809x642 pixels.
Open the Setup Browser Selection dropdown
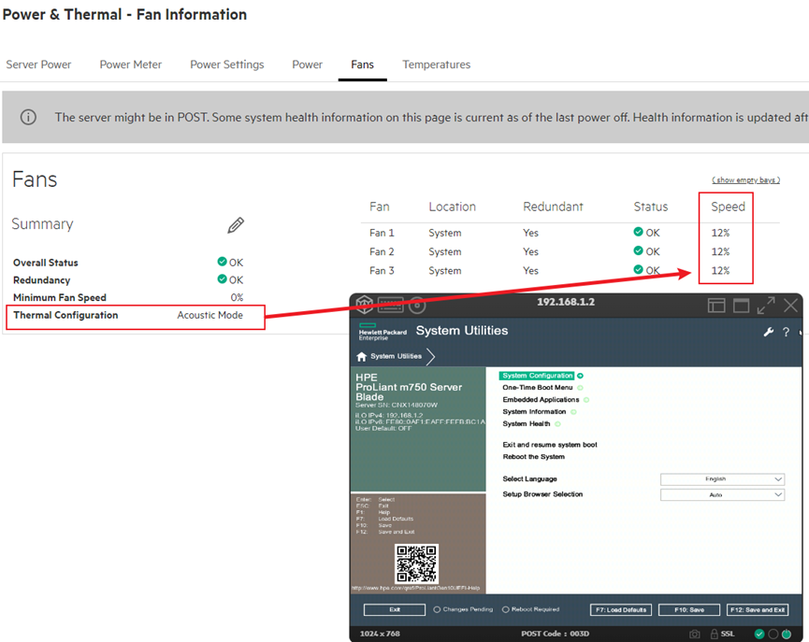click(722, 495)
